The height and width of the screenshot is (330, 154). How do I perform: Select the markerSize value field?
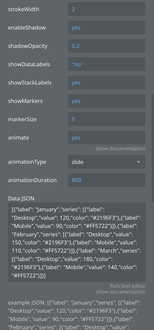(107, 119)
